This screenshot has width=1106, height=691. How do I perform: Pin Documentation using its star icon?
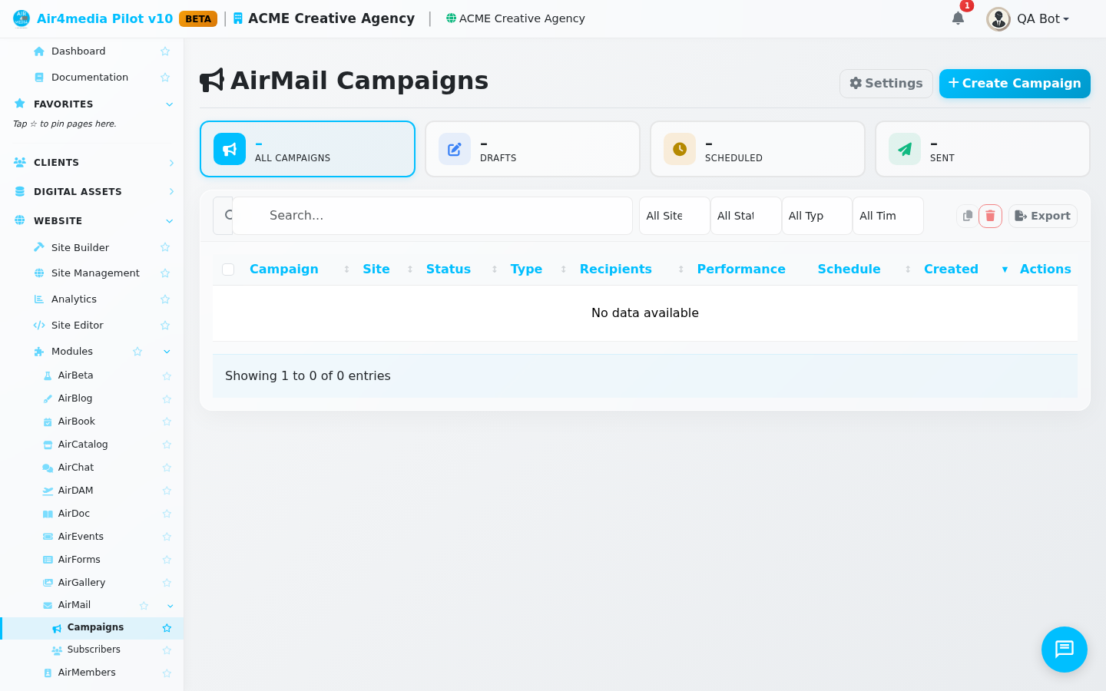165,78
